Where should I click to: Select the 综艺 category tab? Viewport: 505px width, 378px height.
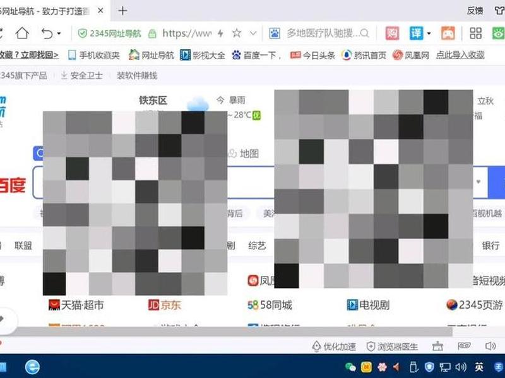point(257,246)
